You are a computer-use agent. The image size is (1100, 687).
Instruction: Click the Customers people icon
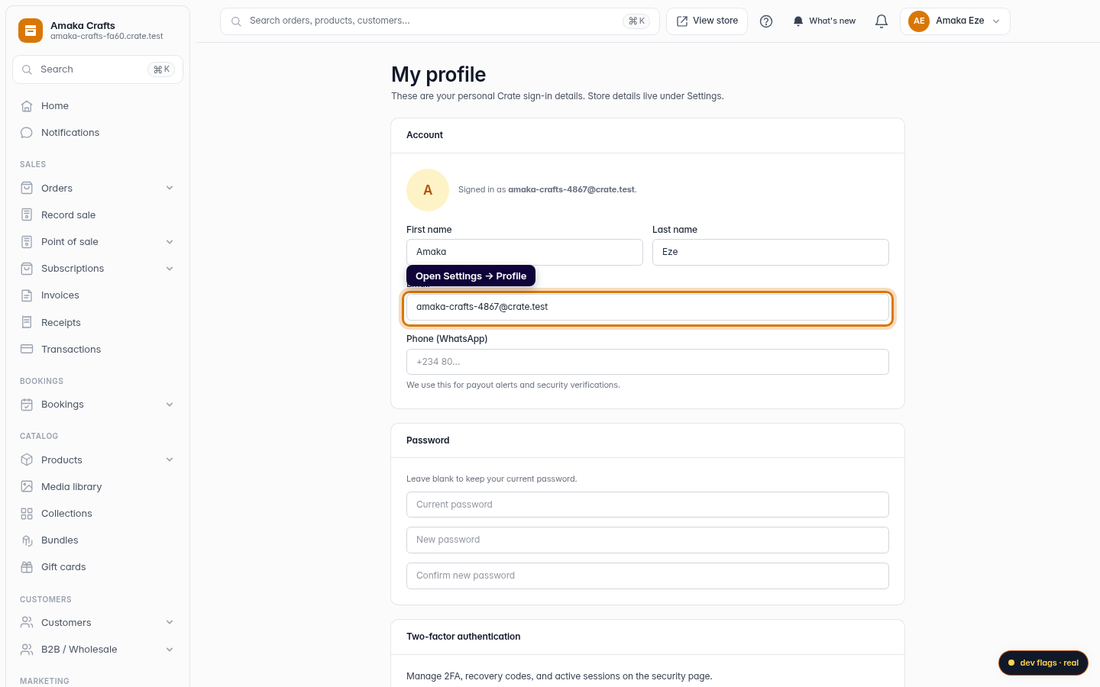point(27,623)
